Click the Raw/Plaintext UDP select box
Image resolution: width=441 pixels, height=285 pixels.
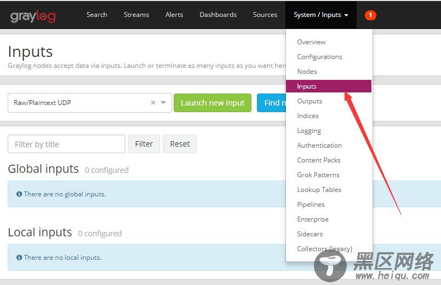point(90,103)
